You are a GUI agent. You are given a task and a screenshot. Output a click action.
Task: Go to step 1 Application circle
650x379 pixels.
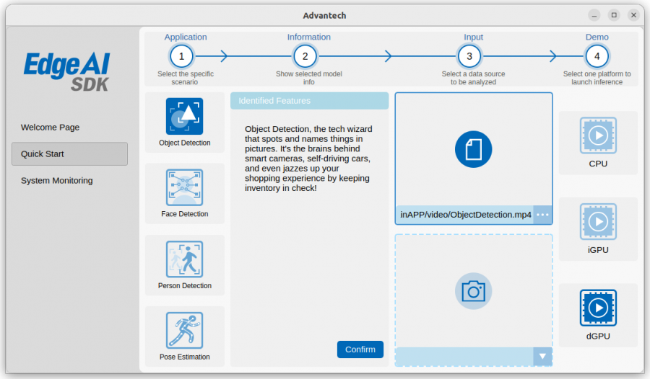click(181, 56)
